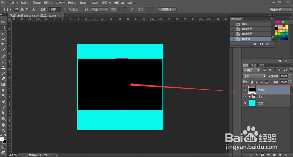This screenshot has height=157, width=293.
Task: Select the 删除组 history state
Action: [251, 39]
